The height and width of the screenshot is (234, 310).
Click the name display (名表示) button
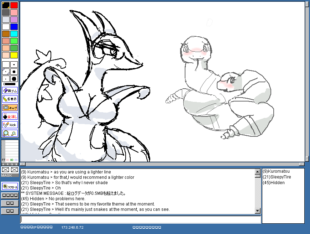10,99
